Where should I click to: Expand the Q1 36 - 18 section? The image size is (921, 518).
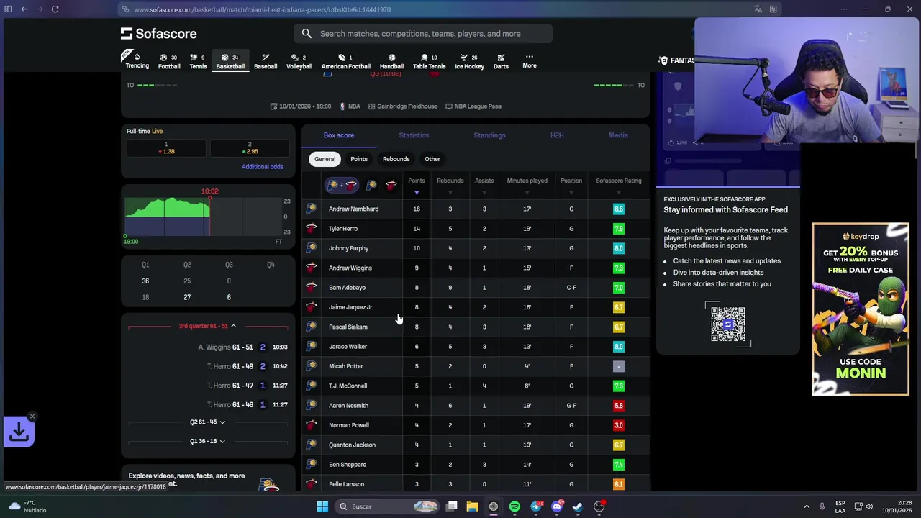207,441
